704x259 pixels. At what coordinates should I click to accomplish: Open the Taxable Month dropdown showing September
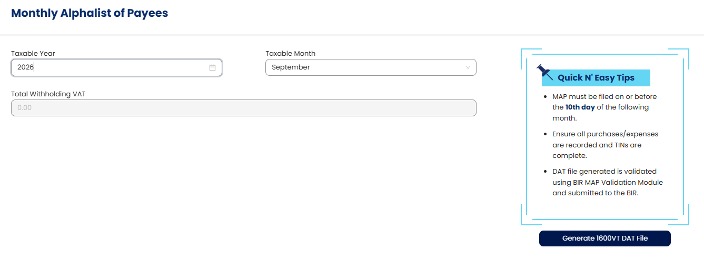371,67
